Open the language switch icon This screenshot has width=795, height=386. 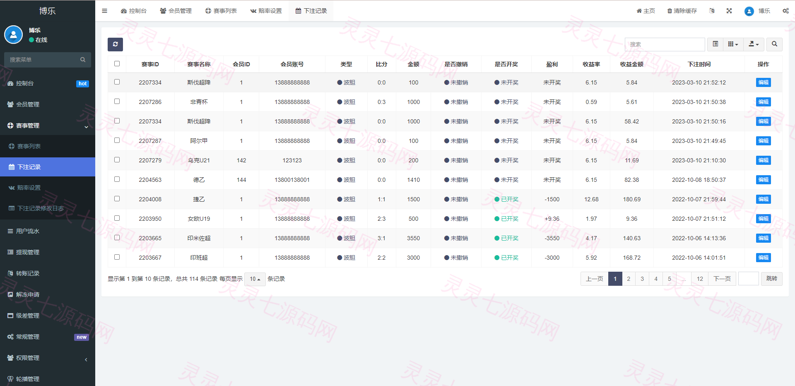pyautogui.click(x=712, y=11)
